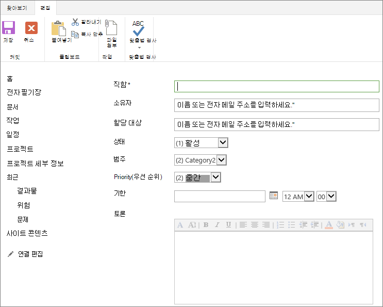Go to 홈 in side navigation
383x307 pixels.
click(9, 79)
